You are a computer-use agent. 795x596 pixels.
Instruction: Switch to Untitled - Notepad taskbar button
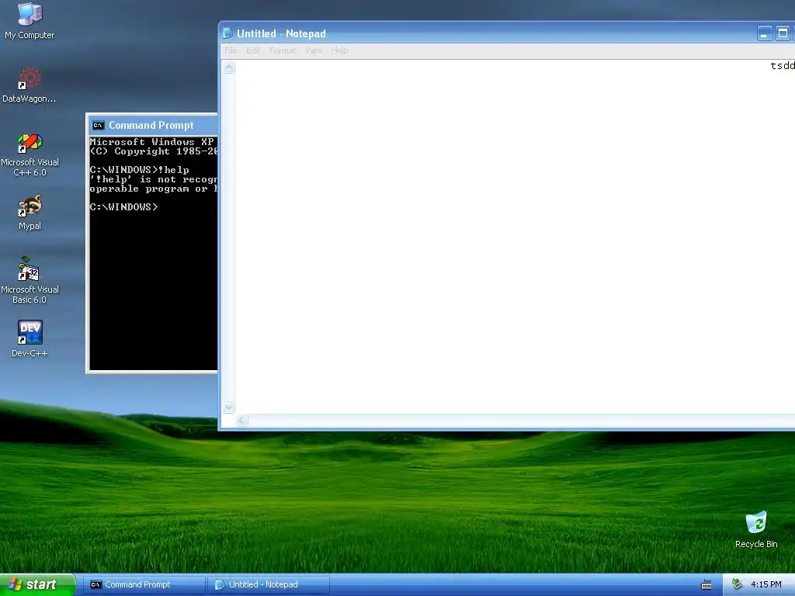[x=268, y=584]
